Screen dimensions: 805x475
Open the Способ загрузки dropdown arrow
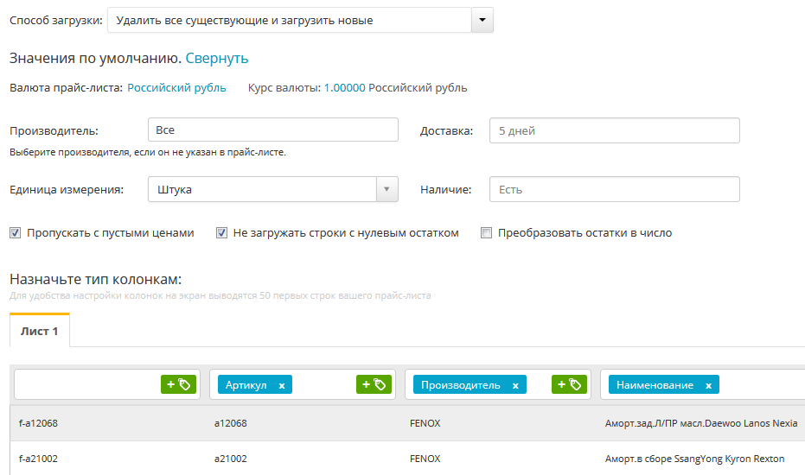(x=482, y=20)
